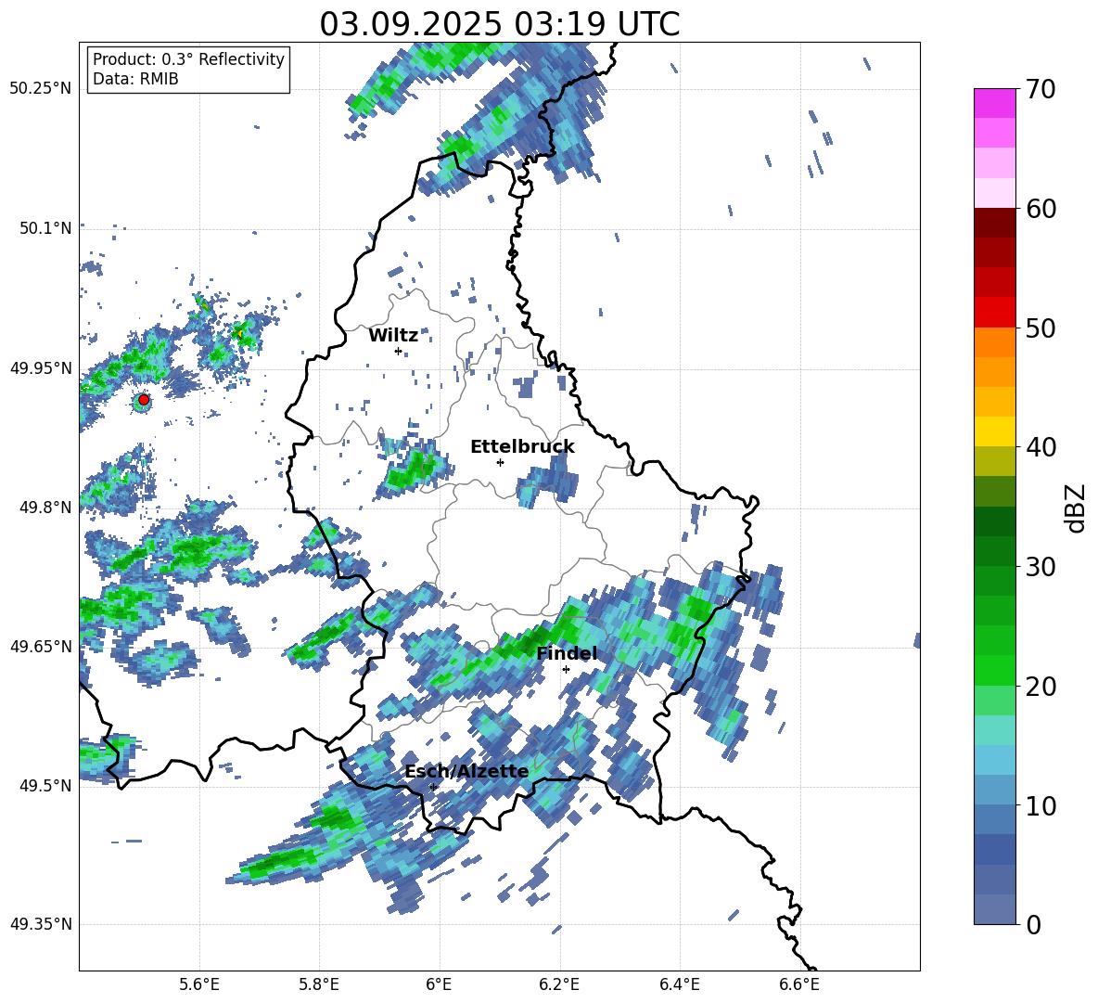This screenshot has height=1003, width=1098.
Task: Click colorbar tick label 60
Action: (1041, 209)
